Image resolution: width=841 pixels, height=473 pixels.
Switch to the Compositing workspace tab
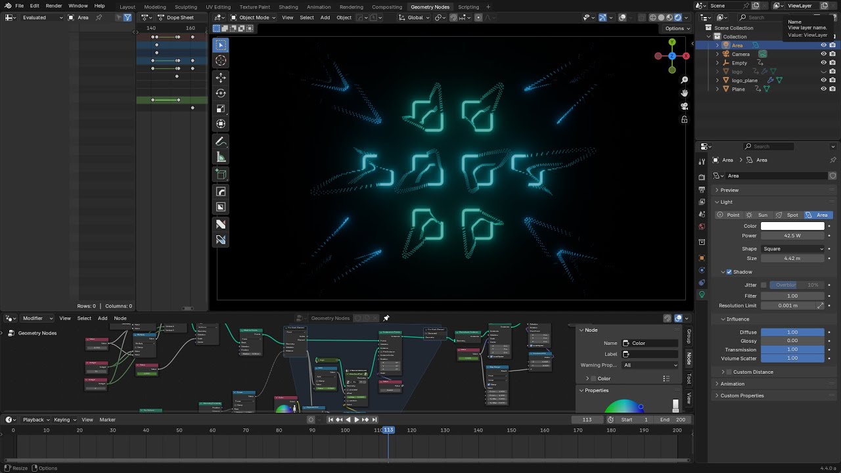click(x=387, y=7)
